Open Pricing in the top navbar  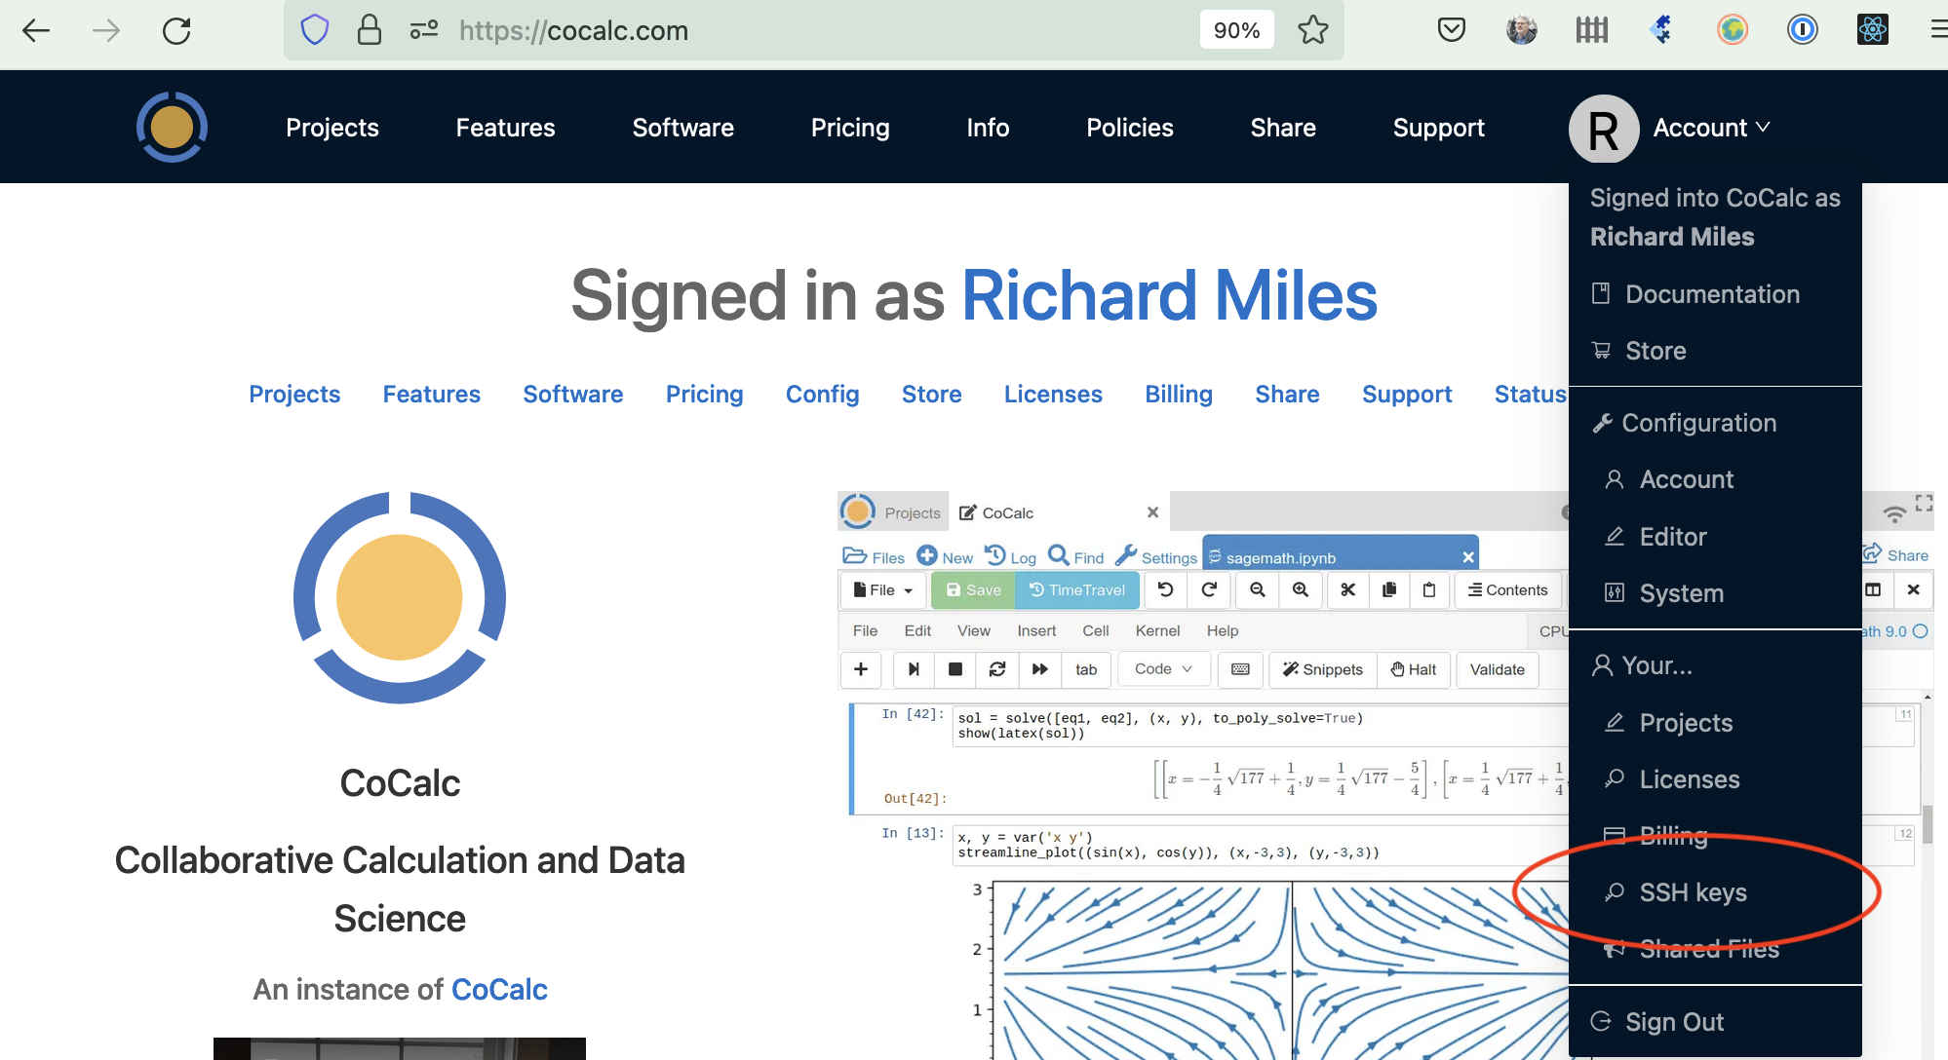point(850,128)
